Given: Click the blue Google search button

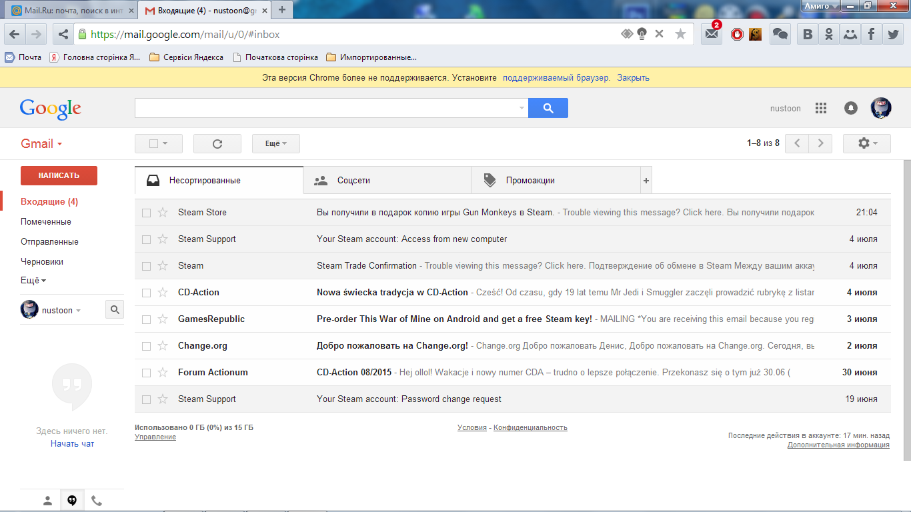Looking at the screenshot, I should pyautogui.click(x=548, y=108).
